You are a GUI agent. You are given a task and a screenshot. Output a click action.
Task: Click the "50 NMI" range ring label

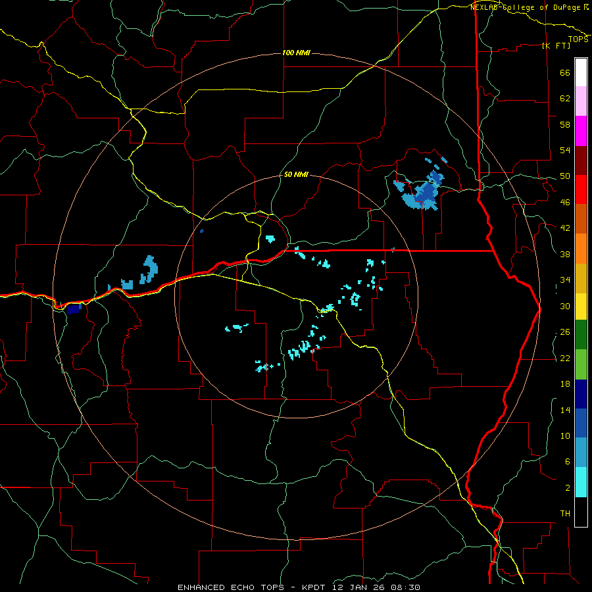click(x=296, y=175)
